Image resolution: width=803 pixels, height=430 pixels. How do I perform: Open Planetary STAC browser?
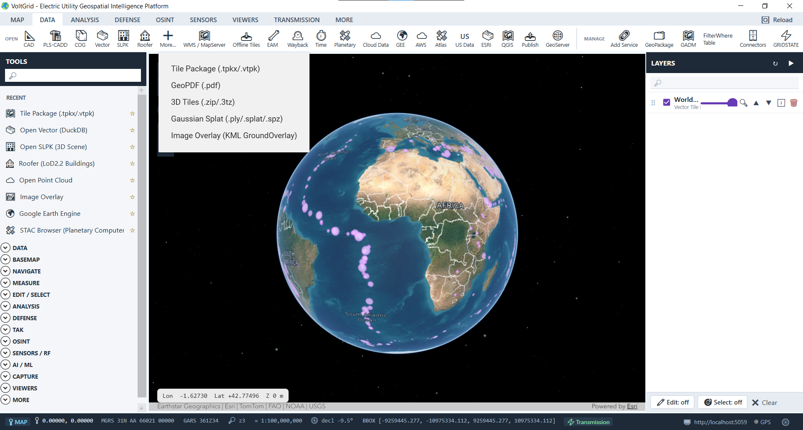tap(345, 39)
